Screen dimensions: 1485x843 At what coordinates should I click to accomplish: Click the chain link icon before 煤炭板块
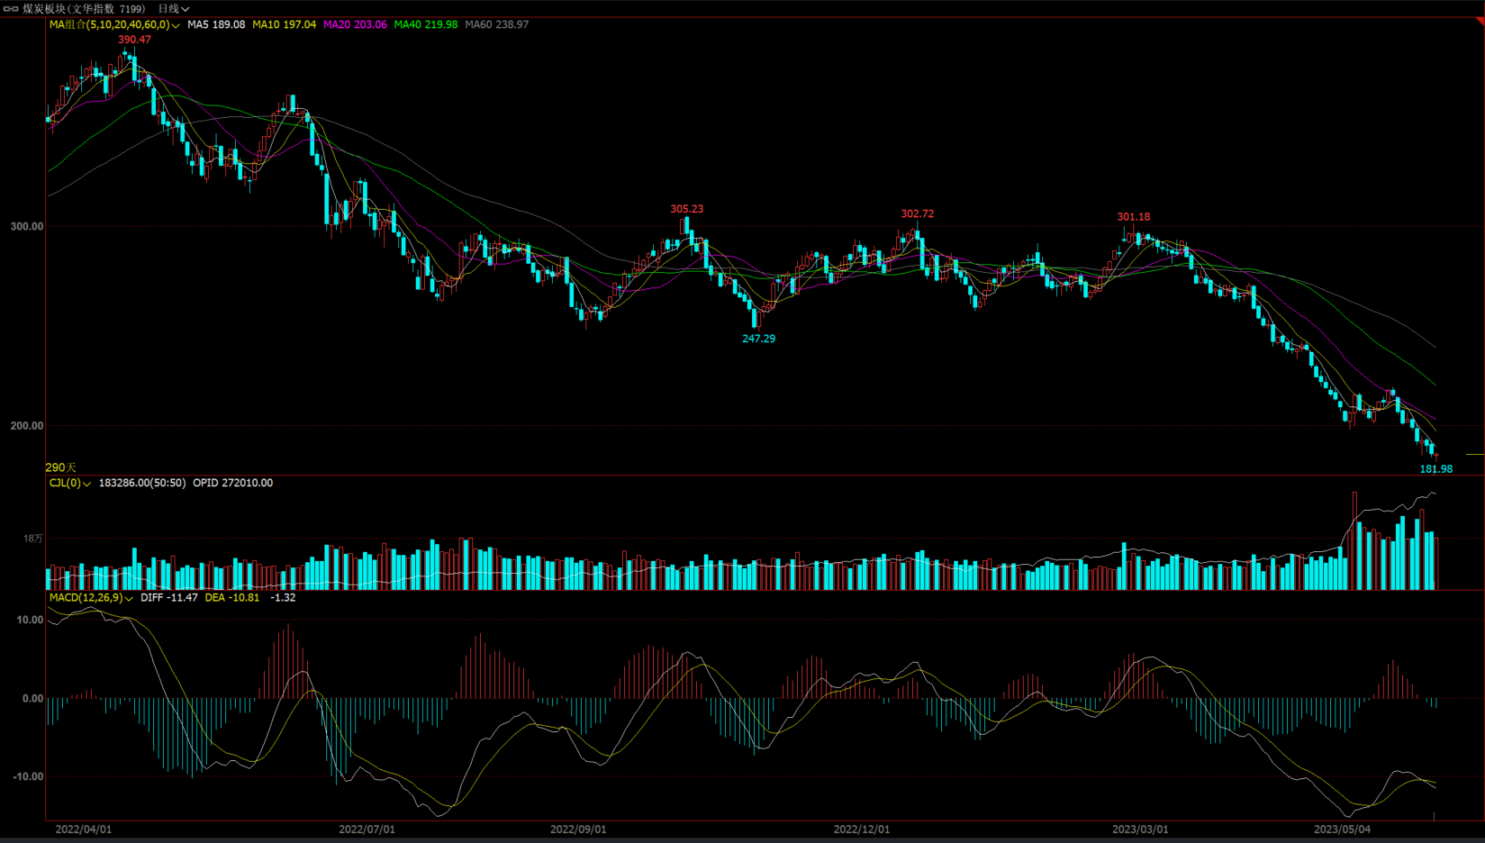11,9
